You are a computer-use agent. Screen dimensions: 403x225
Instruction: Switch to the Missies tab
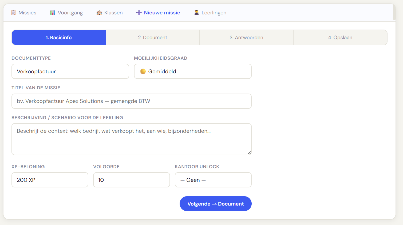(23, 12)
